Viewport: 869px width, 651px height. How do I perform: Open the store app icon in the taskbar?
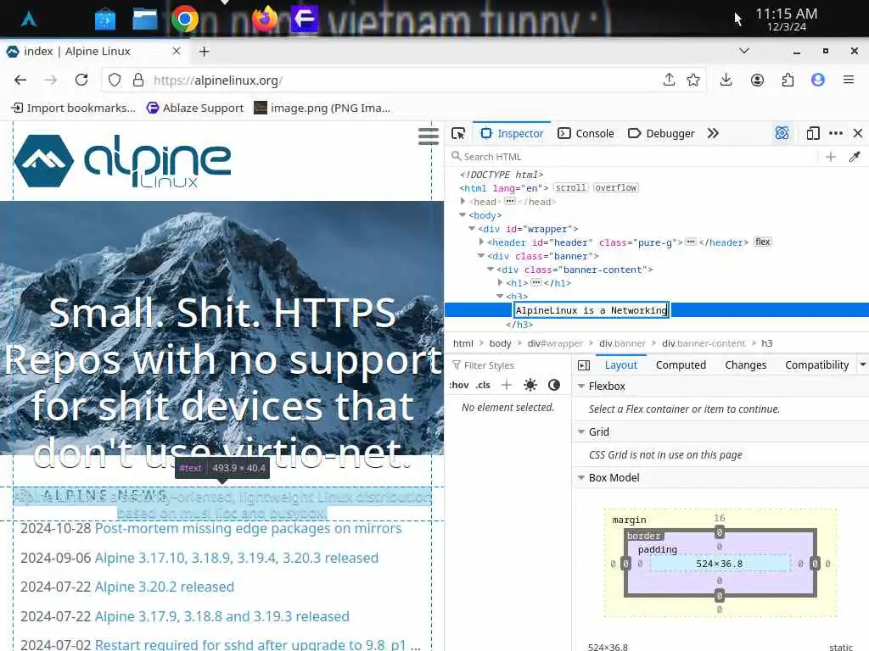click(x=105, y=20)
